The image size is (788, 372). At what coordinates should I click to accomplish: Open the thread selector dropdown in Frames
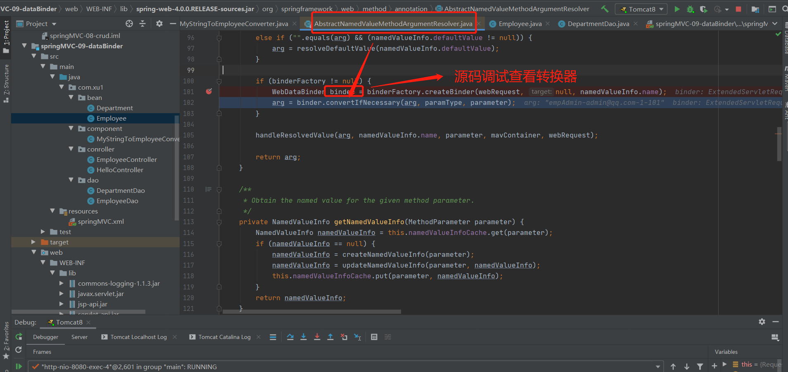tap(658, 367)
